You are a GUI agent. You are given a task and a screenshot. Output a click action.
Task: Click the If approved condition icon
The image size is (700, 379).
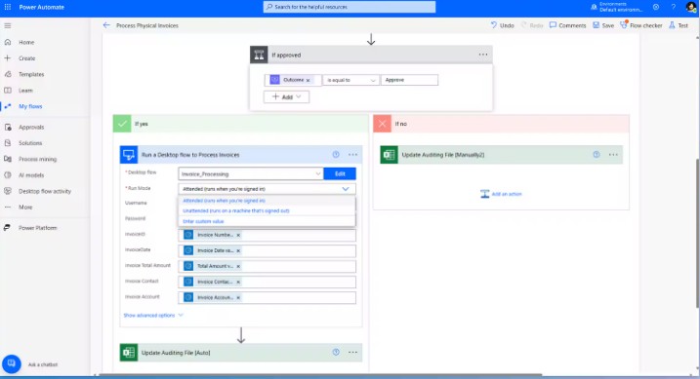point(259,55)
